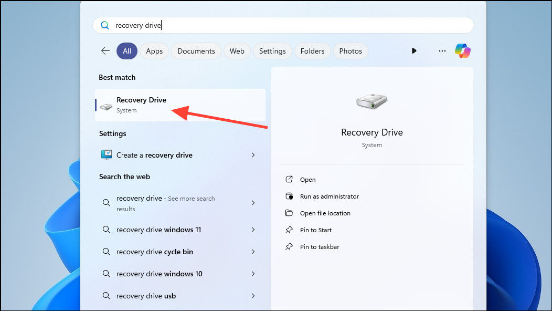The width and height of the screenshot is (552, 311).
Task: Click the Best match heading
Action: [x=117, y=78]
